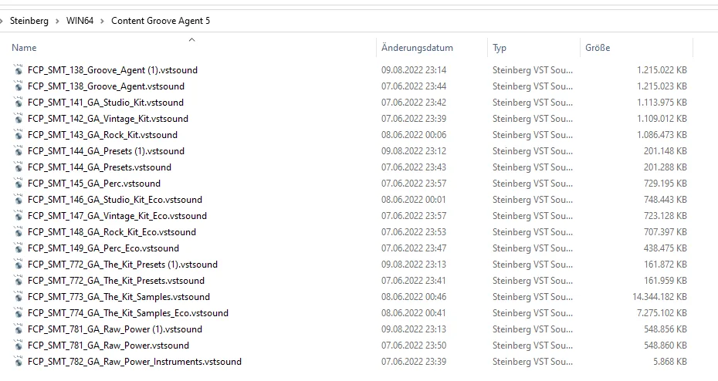Select the FCP_SMT_141_GA_Studio_Kit file icon
The height and width of the screenshot is (381, 718).
(18, 103)
